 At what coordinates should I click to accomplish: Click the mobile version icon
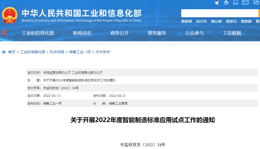pyautogui.click(x=235, y=2)
